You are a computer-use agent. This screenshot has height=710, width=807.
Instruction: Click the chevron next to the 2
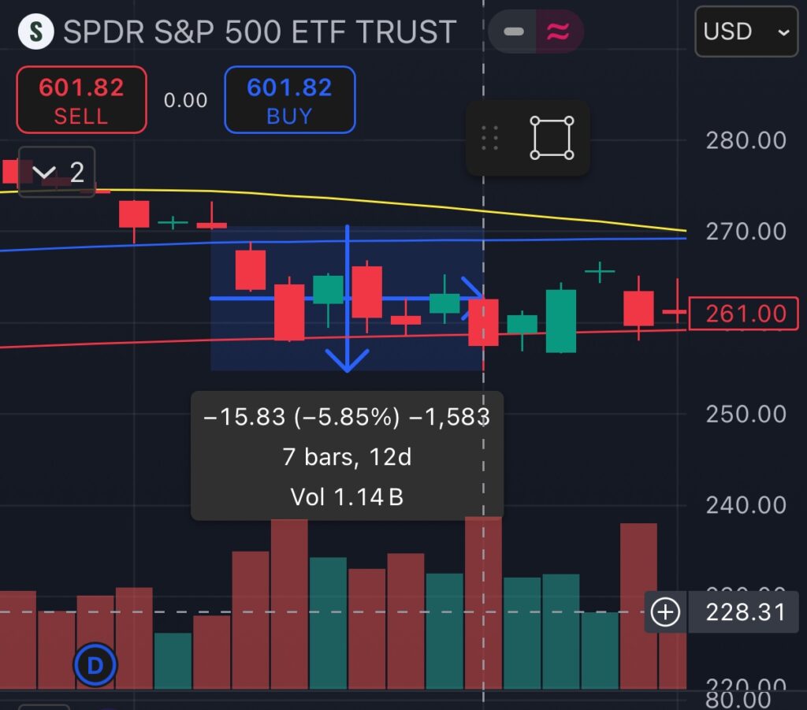(x=44, y=172)
